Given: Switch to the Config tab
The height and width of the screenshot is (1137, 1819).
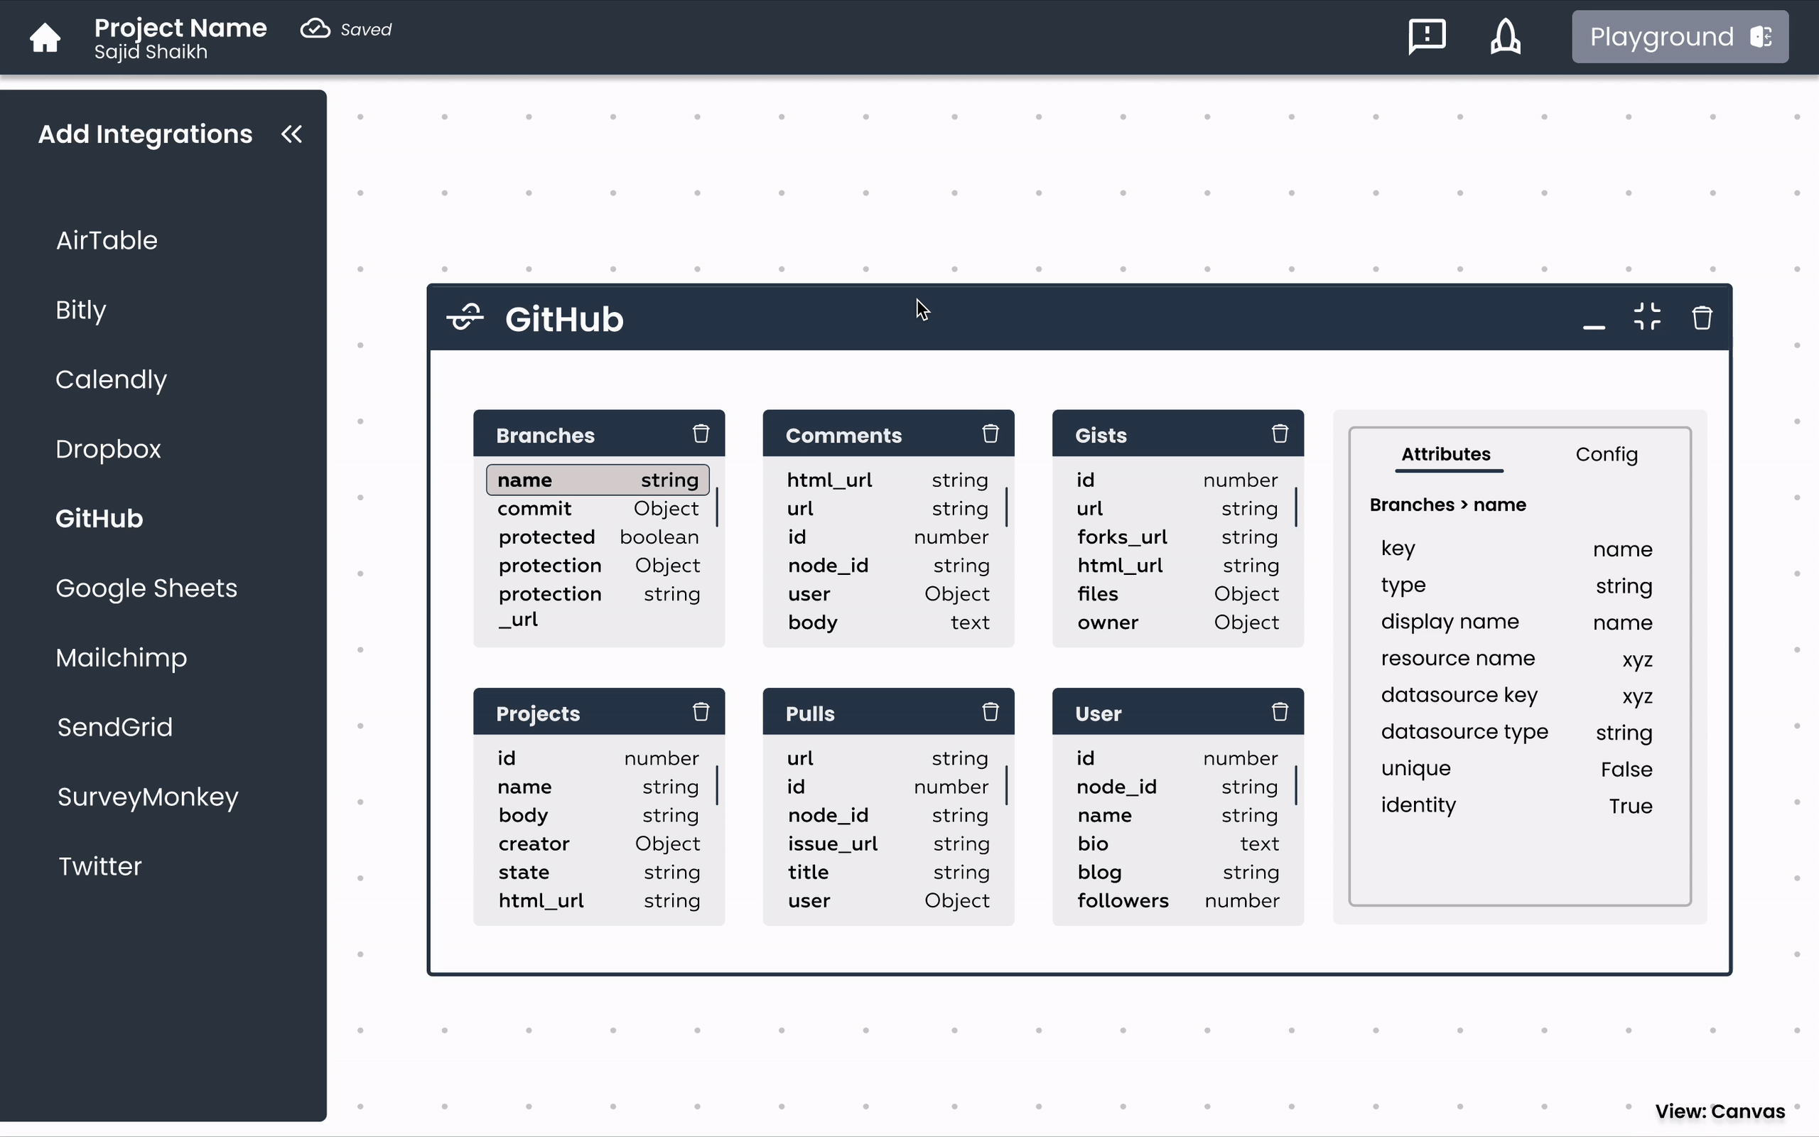Looking at the screenshot, I should [x=1607, y=454].
